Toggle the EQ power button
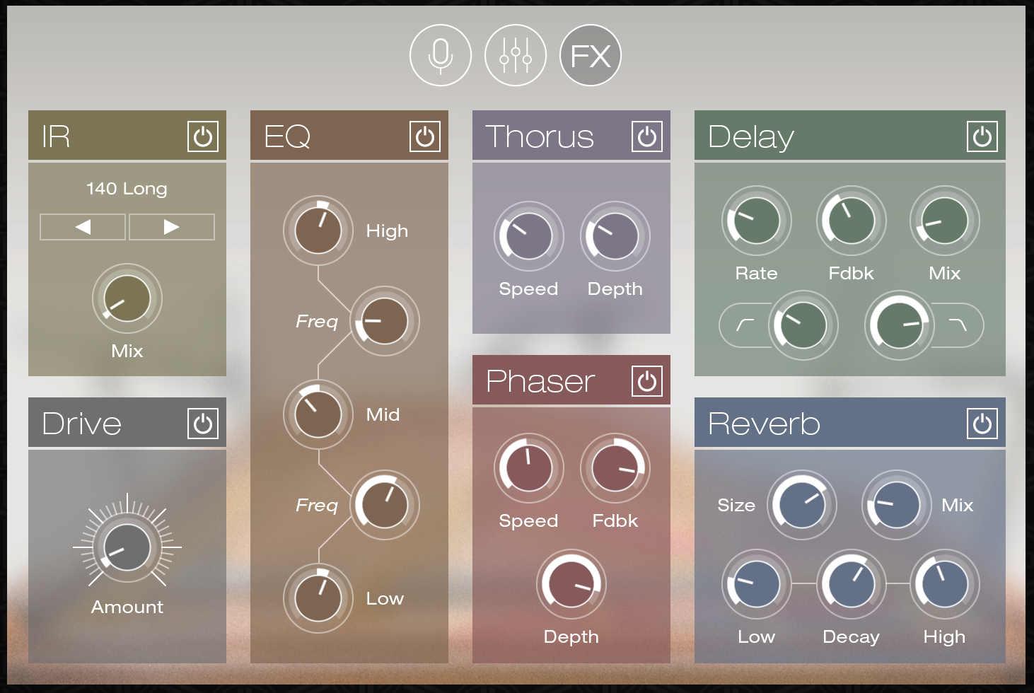 pos(425,136)
